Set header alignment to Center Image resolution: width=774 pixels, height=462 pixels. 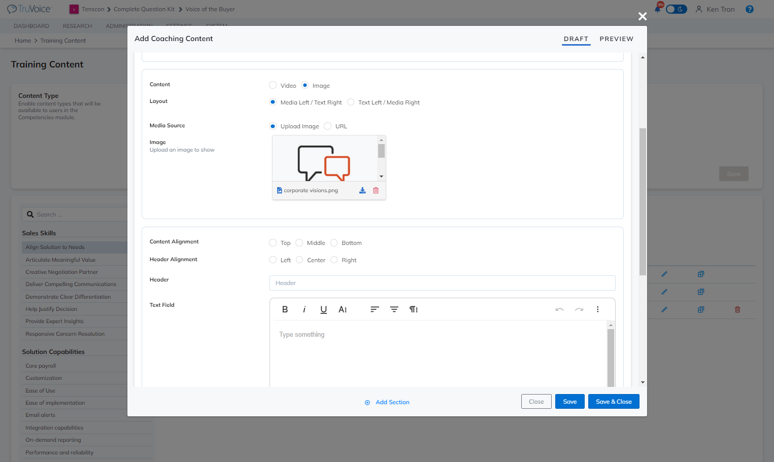299,260
